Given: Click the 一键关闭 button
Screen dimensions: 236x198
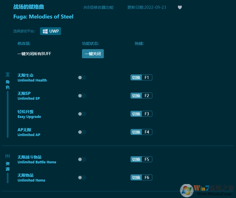Looking at the screenshot, I should tap(93, 54).
